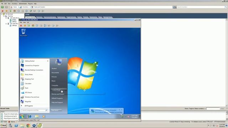Click green Power On icon in console window toolbar

pos(29,26)
